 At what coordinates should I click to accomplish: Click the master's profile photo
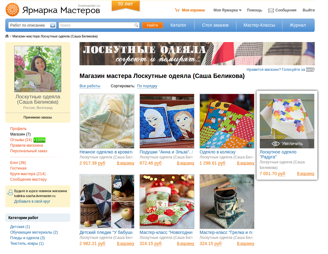tap(38, 69)
